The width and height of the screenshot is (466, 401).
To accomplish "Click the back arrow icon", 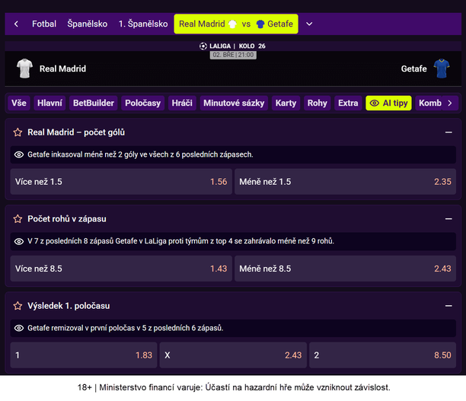I will point(16,24).
